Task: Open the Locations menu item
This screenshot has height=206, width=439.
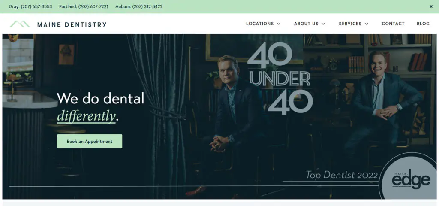Action: 260,24
